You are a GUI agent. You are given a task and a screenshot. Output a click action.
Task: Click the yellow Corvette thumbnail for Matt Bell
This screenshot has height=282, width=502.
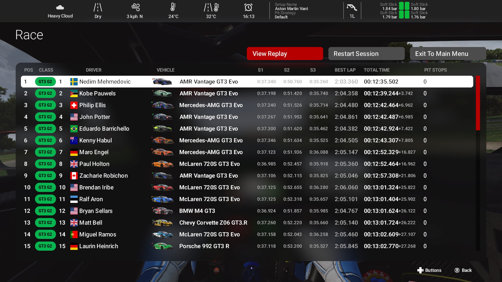[x=162, y=223]
